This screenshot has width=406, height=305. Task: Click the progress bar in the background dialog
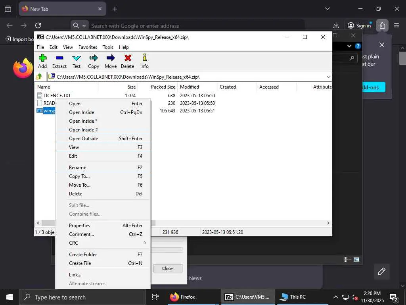[x=167, y=250]
